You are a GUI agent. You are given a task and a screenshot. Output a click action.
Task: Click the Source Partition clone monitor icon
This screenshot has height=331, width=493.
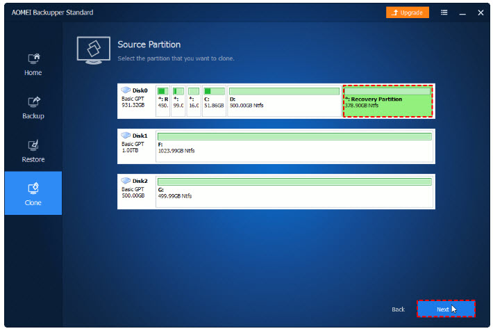tap(93, 50)
